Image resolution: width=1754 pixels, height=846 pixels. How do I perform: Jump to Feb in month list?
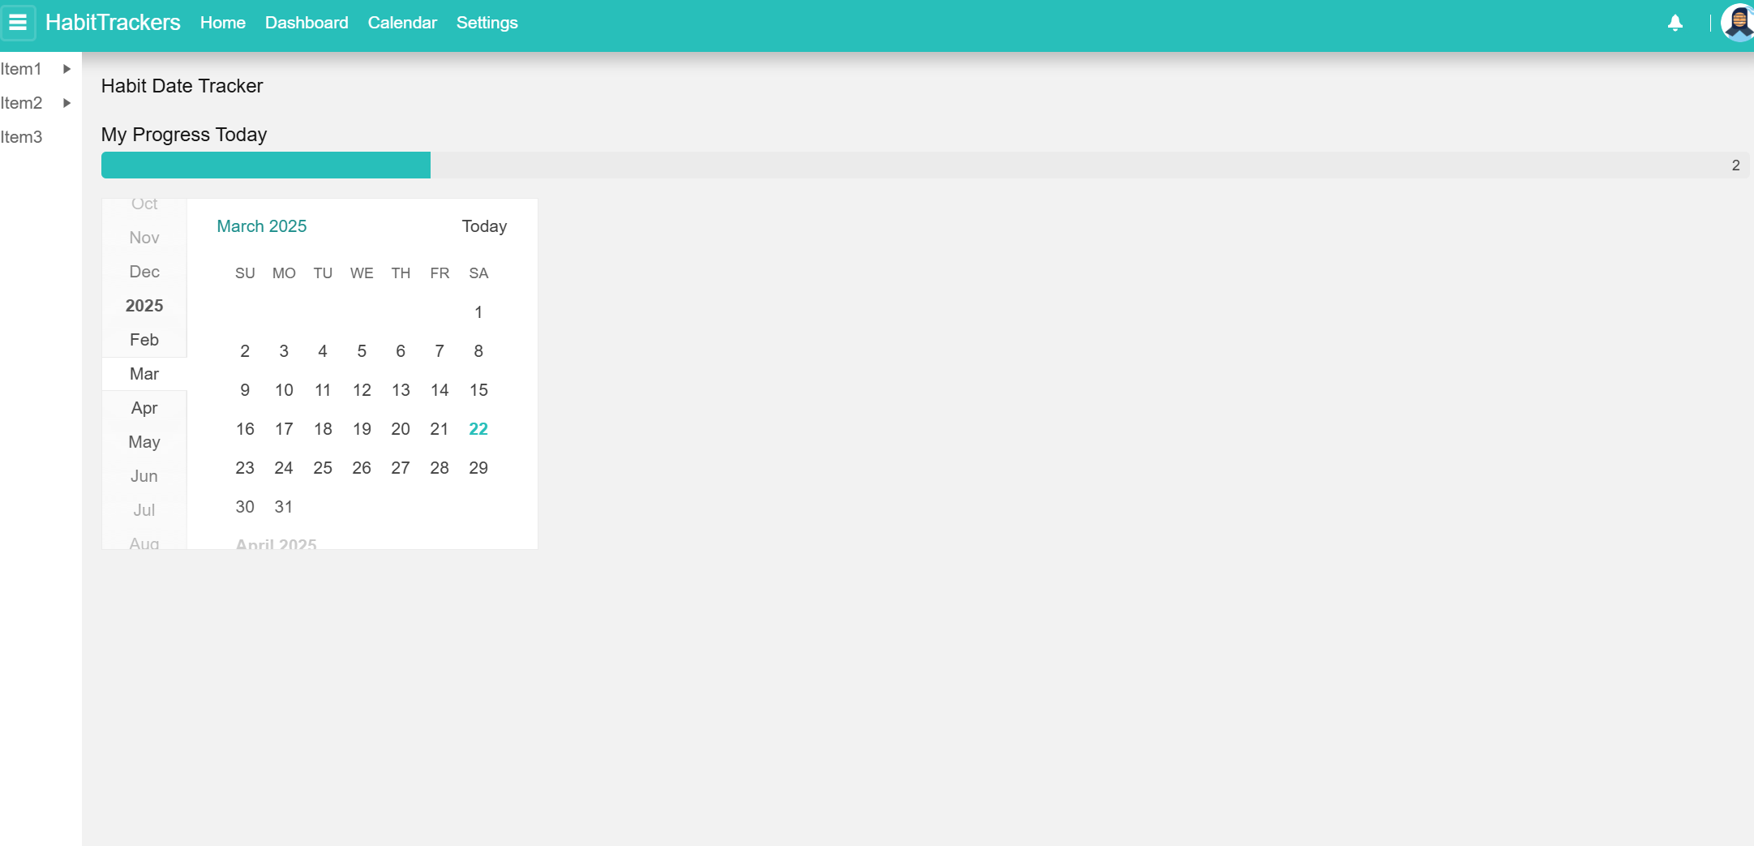pos(144,340)
